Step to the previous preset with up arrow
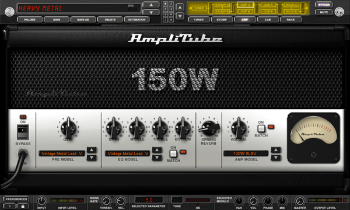 151,5
